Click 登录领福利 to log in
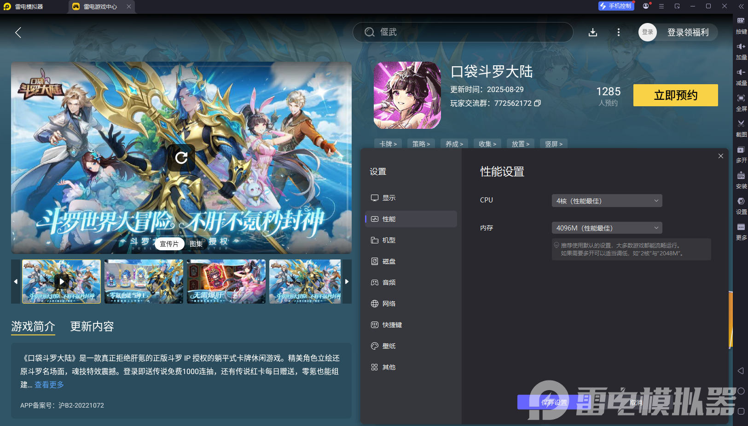748x426 pixels. click(x=688, y=32)
